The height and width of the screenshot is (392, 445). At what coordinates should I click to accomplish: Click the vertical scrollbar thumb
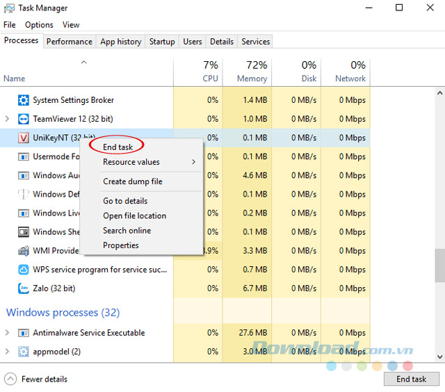(439, 264)
